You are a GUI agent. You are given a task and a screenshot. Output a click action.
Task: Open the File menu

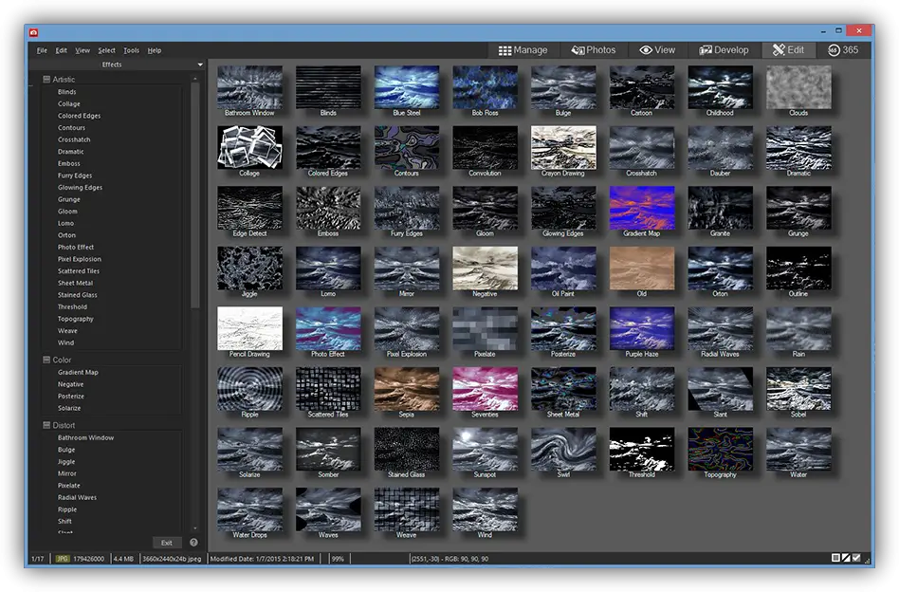42,50
